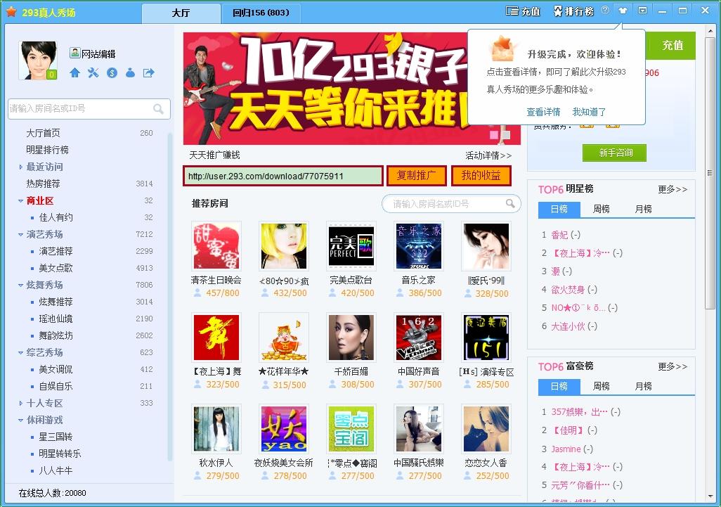721x507 pixels.
Task: Open the home icon under the avatar
Action: point(75,72)
